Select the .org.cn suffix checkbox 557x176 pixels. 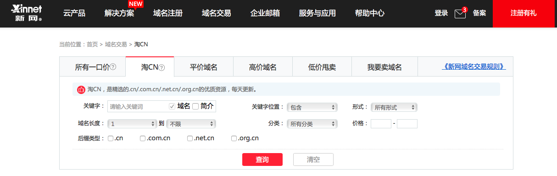tap(234, 138)
